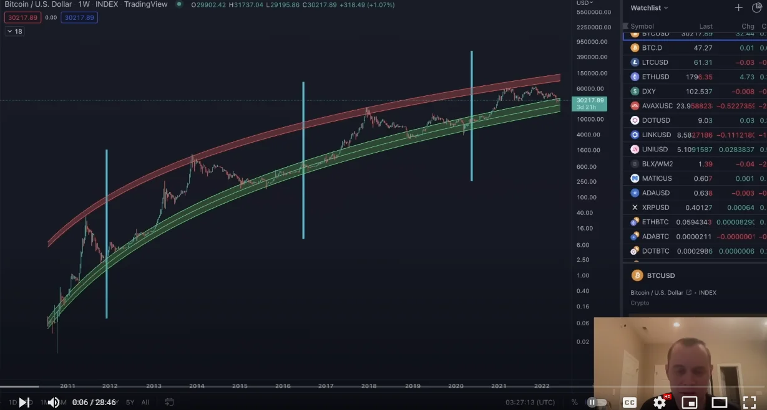Viewport: 767px width, 410px height.
Task: Click the Cardano icon beside ADAUSD
Action: pyautogui.click(x=635, y=193)
